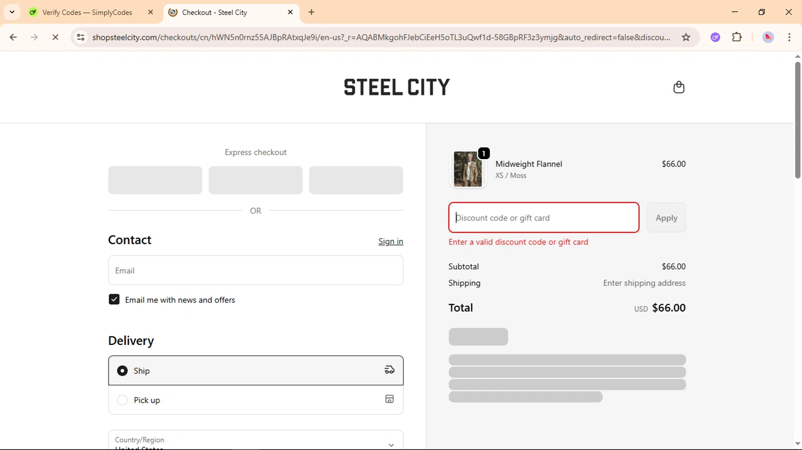
Task: Click the Express checkout heading
Action: (x=256, y=152)
